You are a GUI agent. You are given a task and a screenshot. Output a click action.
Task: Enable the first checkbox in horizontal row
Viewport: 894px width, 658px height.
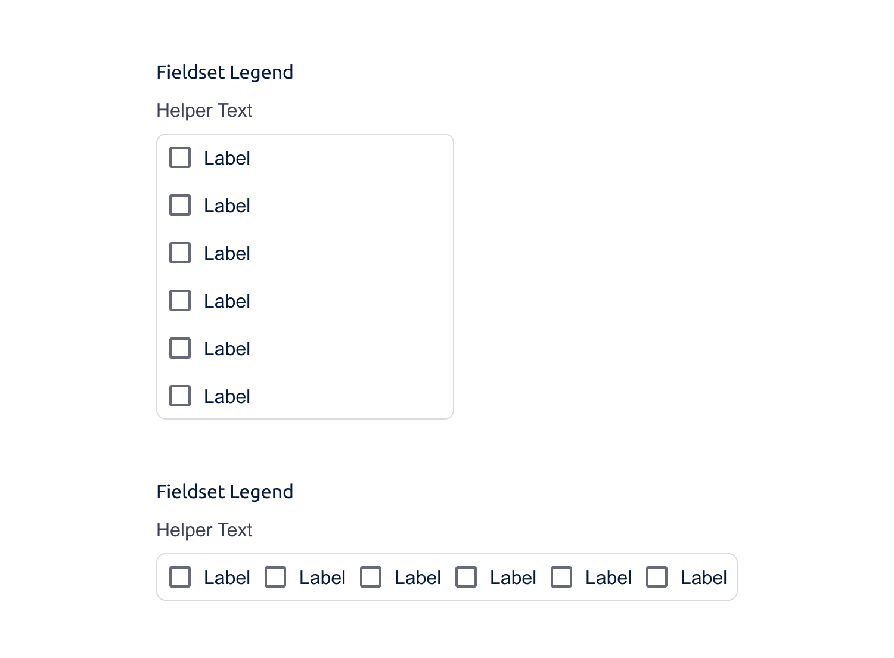(179, 577)
